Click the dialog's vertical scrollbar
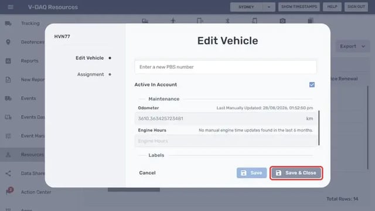 [x=319, y=128]
